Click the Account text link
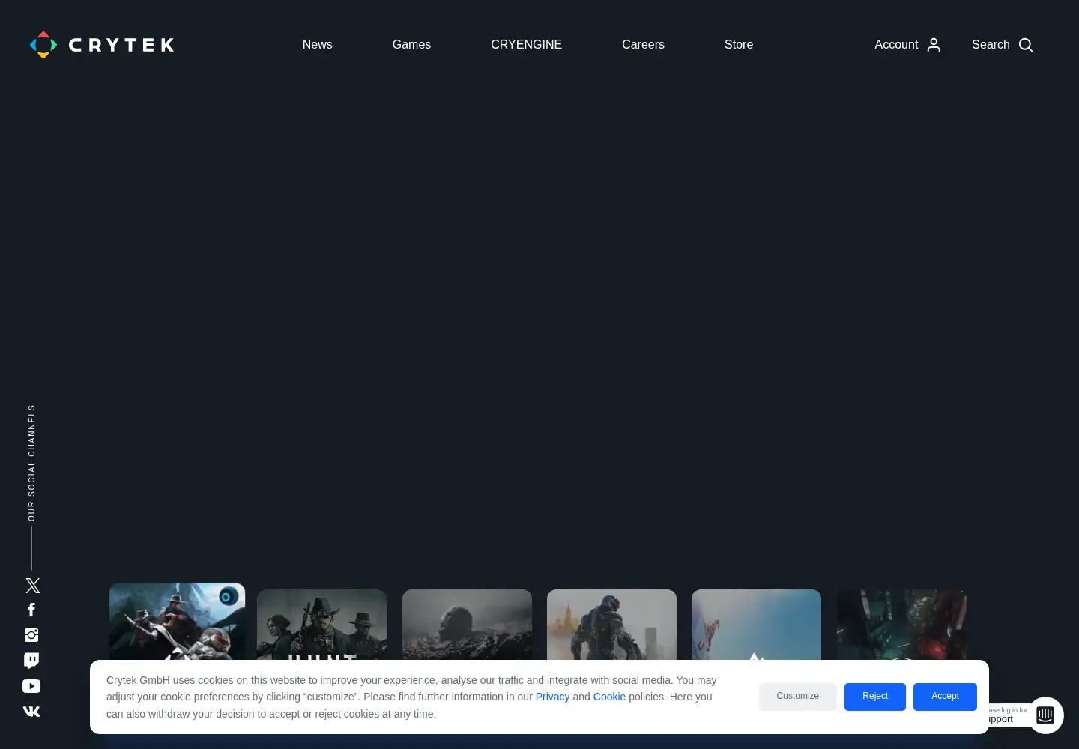 896,45
